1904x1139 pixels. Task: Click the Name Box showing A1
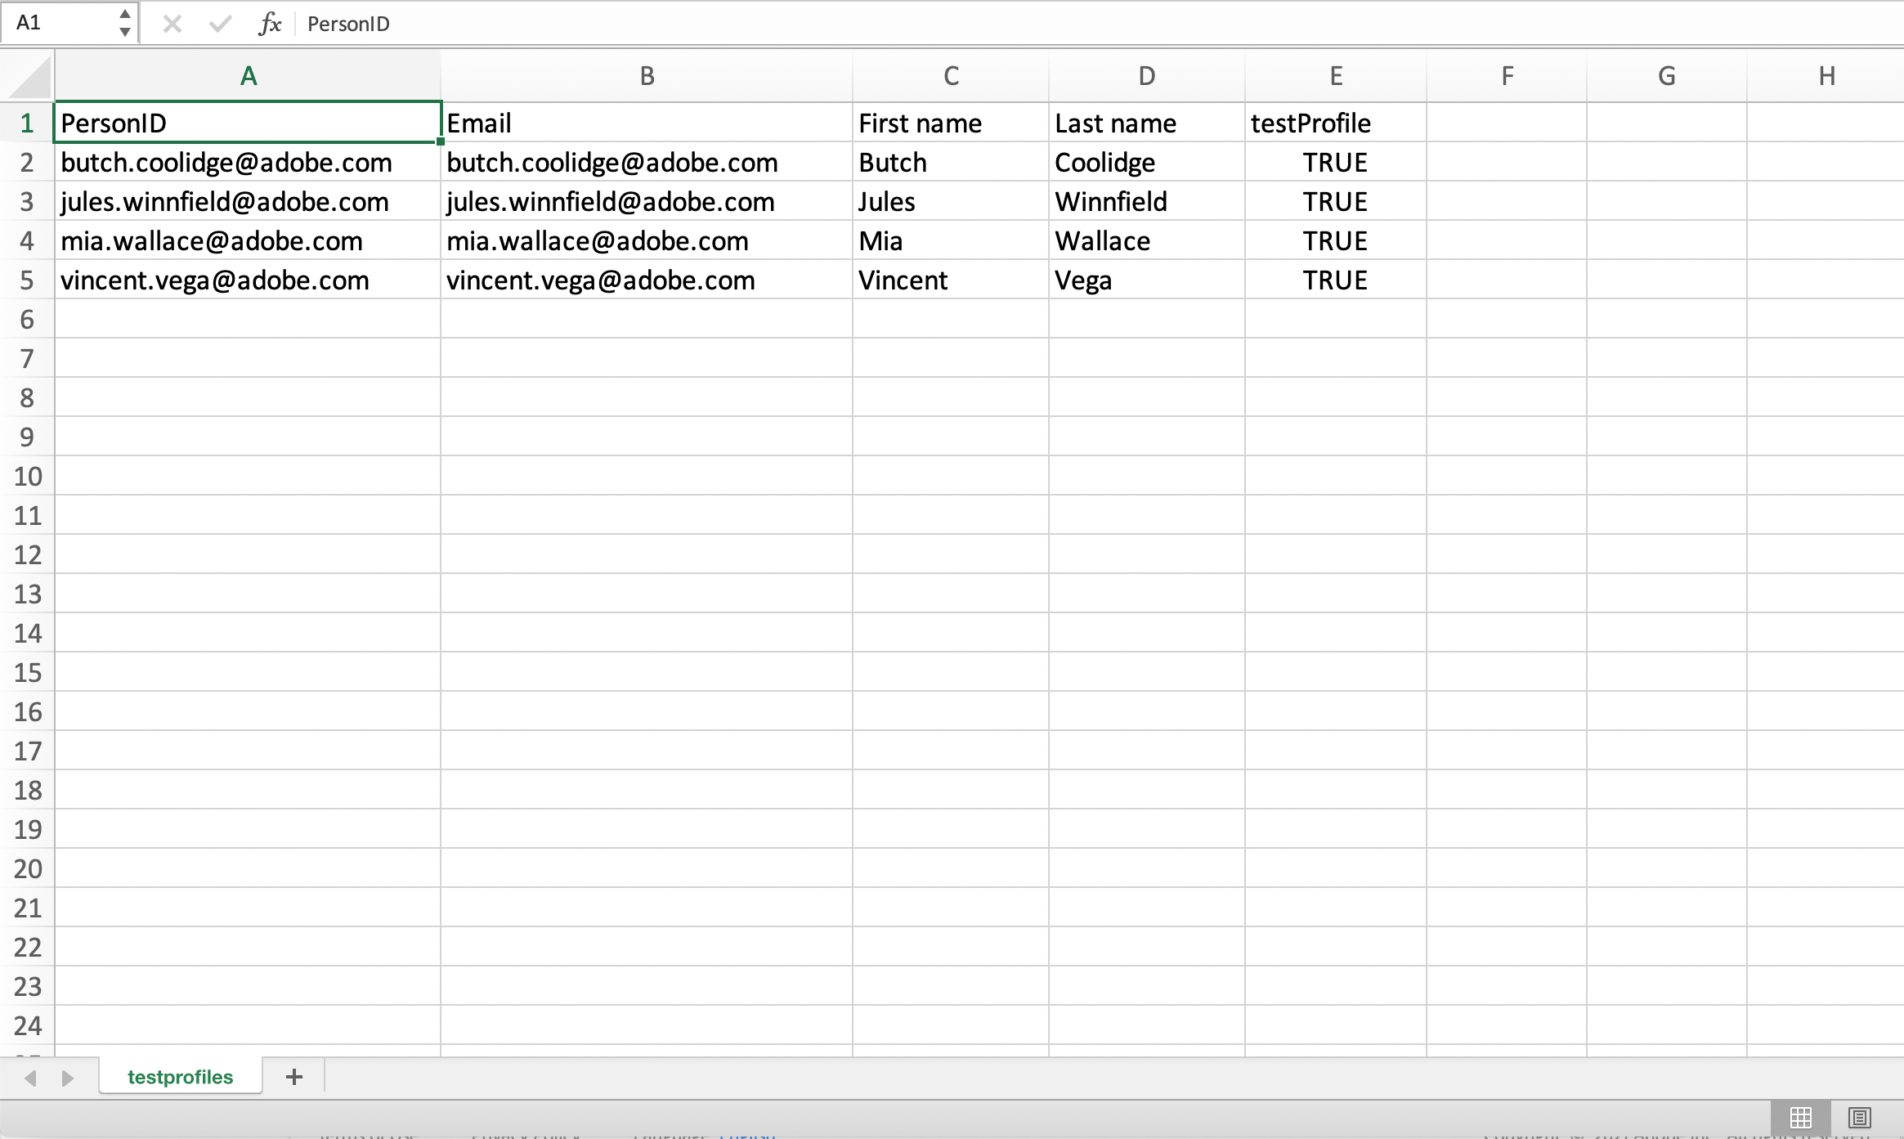(x=57, y=23)
